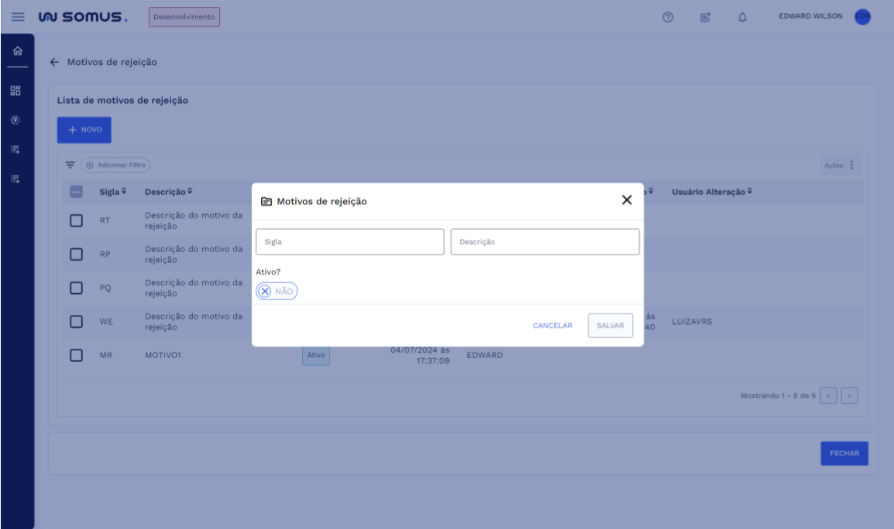This screenshot has height=529, width=894.
Task: Open the hamburger navigation menu
Action: tap(18, 17)
